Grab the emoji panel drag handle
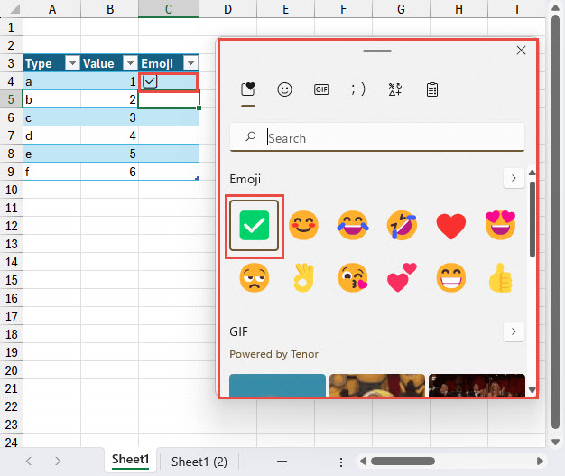This screenshot has height=476, width=565. coord(377,51)
